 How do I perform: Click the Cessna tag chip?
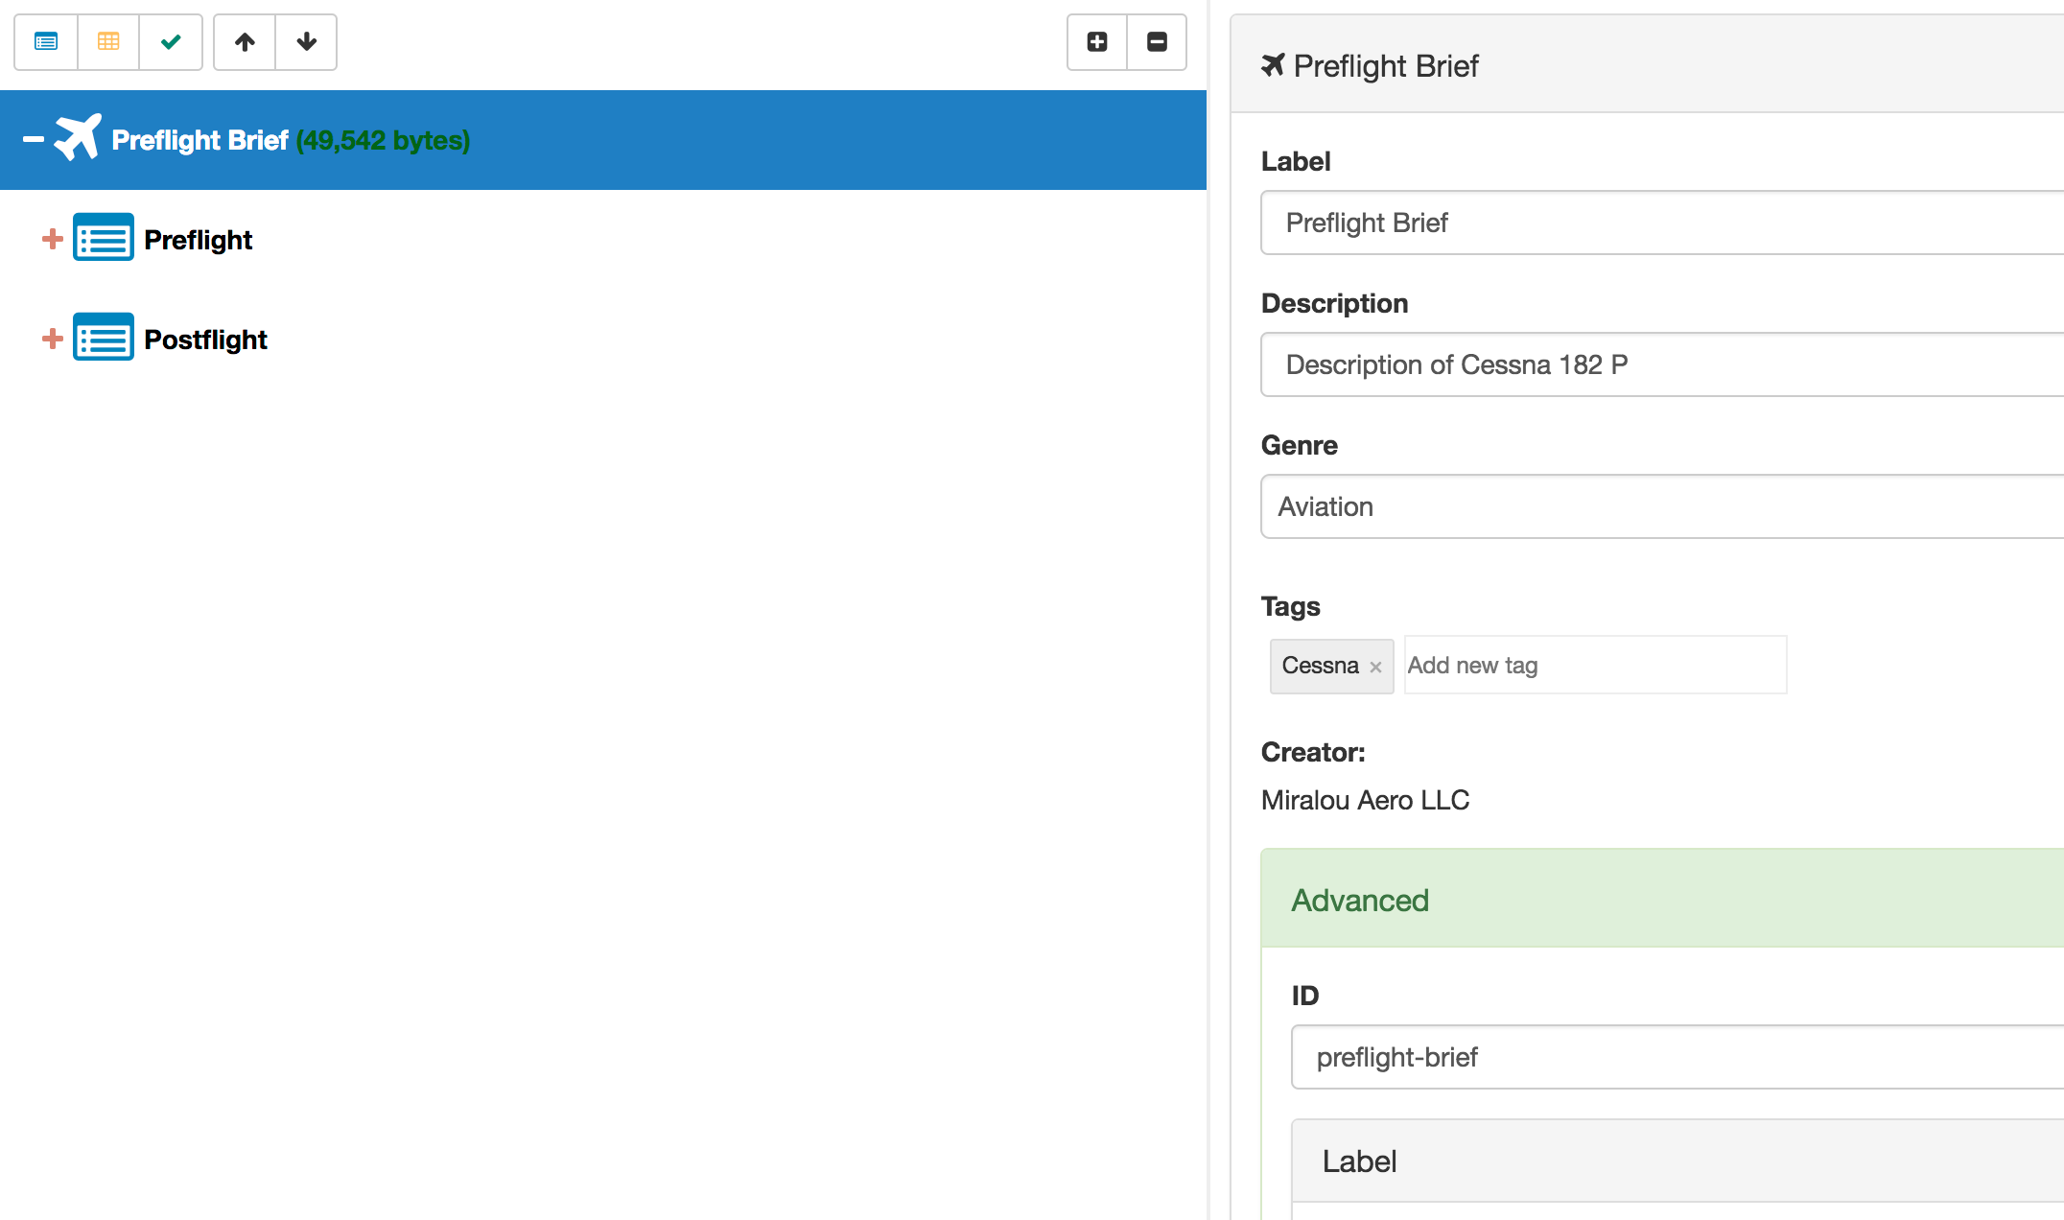(1331, 666)
